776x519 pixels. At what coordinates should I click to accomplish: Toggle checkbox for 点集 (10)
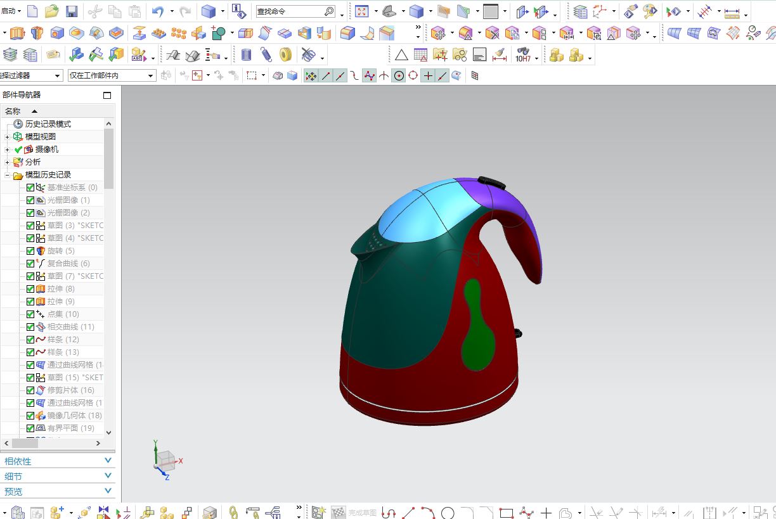pos(30,314)
